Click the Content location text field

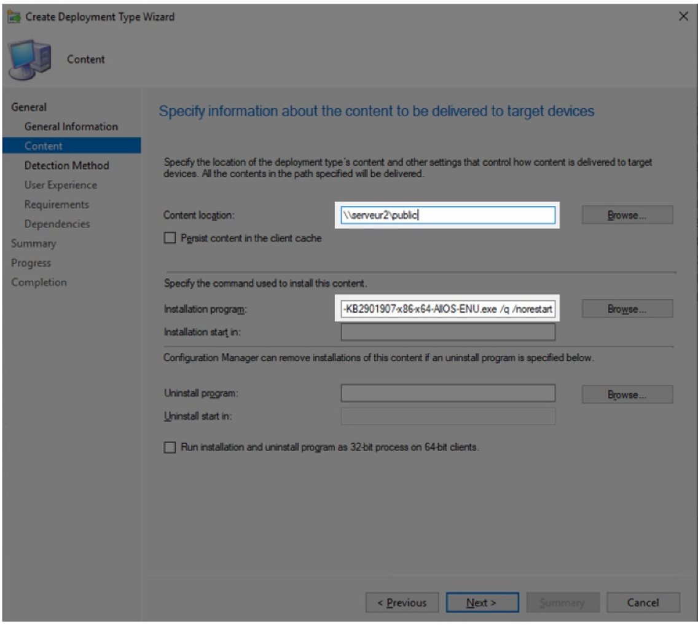click(447, 215)
